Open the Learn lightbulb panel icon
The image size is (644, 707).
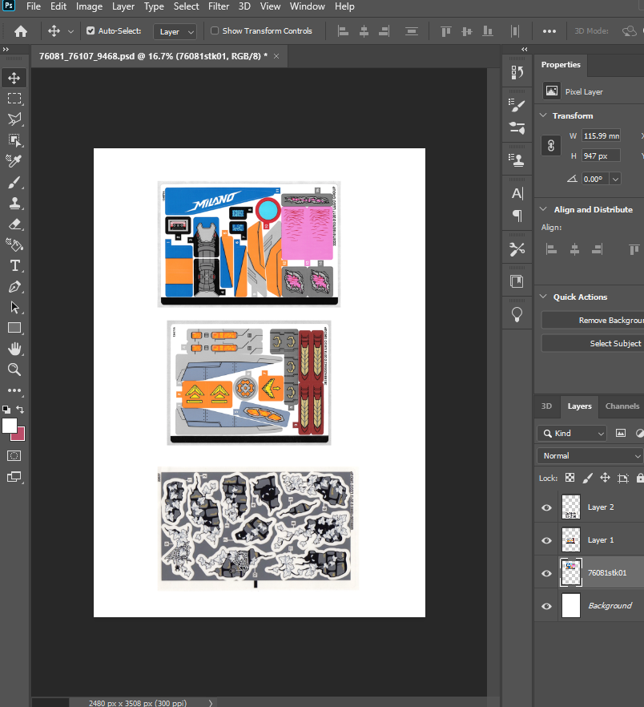click(x=517, y=314)
